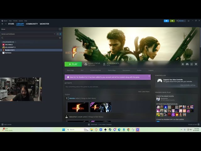Open green notifications bell button

(172, 21)
